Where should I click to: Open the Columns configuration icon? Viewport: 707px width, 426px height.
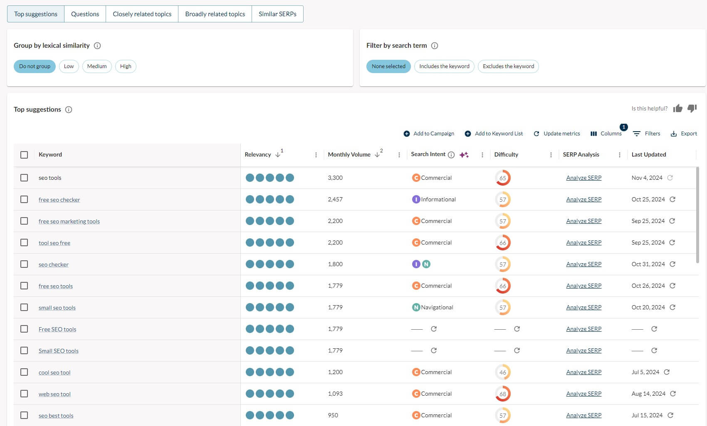point(594,133)
